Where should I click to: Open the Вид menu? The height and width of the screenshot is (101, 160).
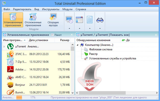point(37,9)
